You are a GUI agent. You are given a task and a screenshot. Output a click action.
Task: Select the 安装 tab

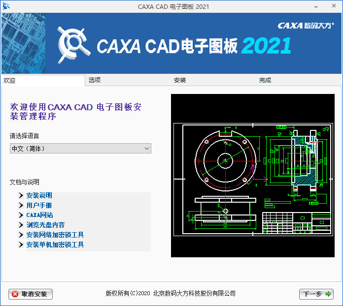click(180, 80)
